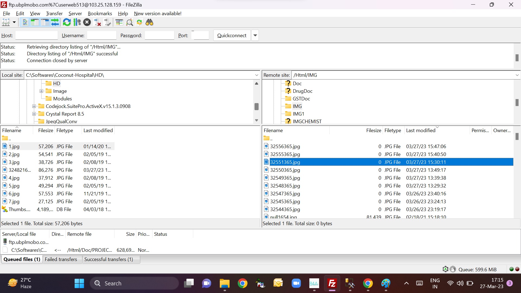Click the New version available! menu link
This screenshot has height=293, width=521.
pos(158,14)
